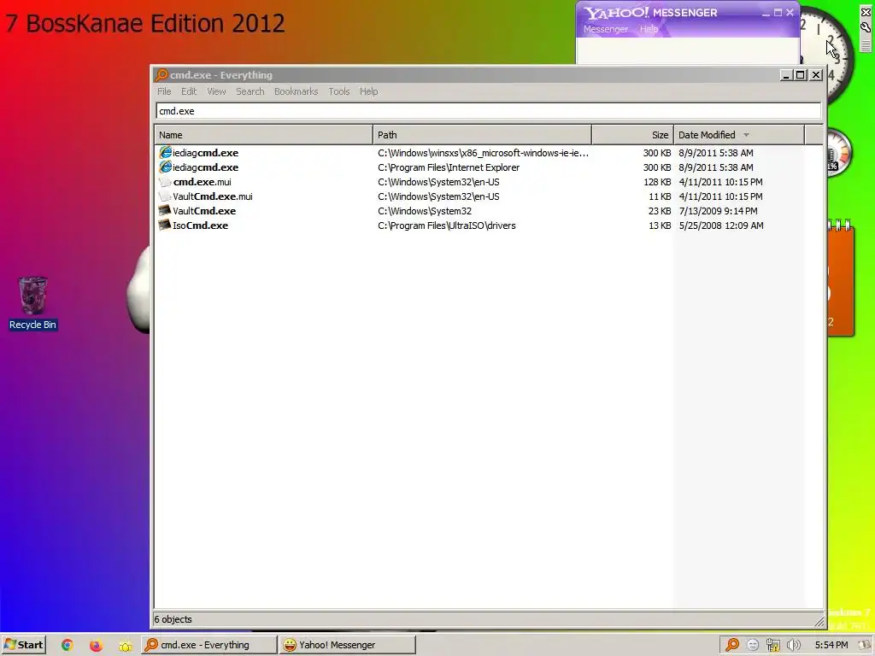Click the sort arrow in Date Modified header
This screenshot has height=656, width=875.
coord(746,135)
